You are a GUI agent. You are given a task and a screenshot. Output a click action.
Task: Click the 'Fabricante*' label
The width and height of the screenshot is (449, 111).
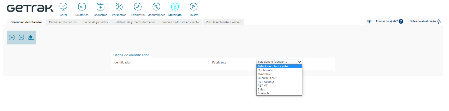point(220,62)
